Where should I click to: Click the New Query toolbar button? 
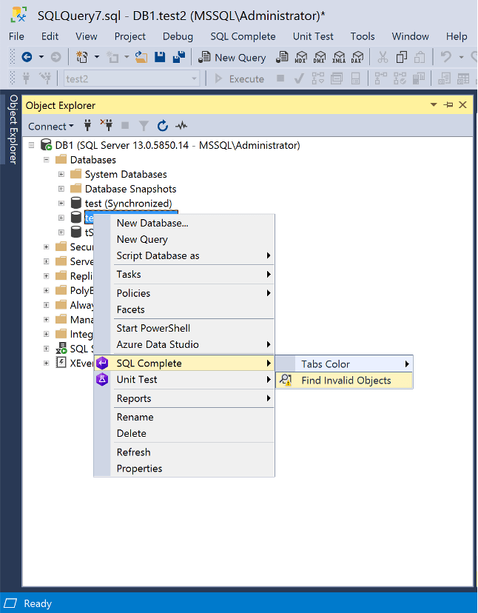click(232, 58)
